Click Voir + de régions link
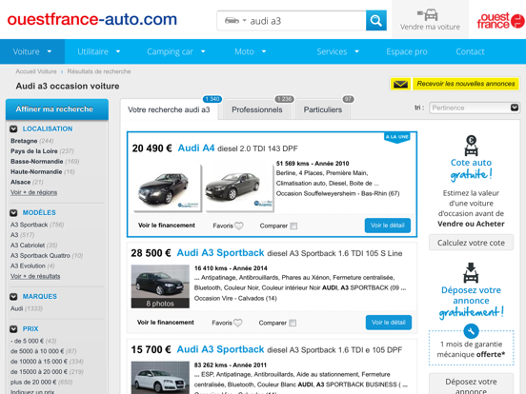The height and width of the screenshot is (394, 526). point(33,192)
